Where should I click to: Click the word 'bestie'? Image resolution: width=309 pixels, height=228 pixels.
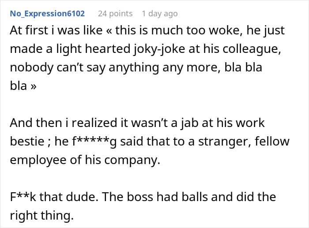(28, 142)
